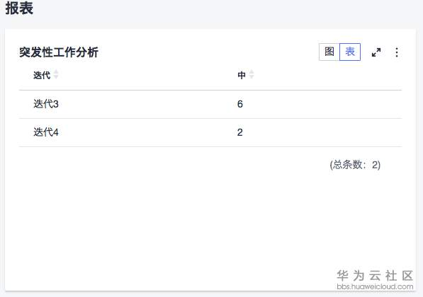Open the bbs.huaweicloud.com watermark link

375,286
